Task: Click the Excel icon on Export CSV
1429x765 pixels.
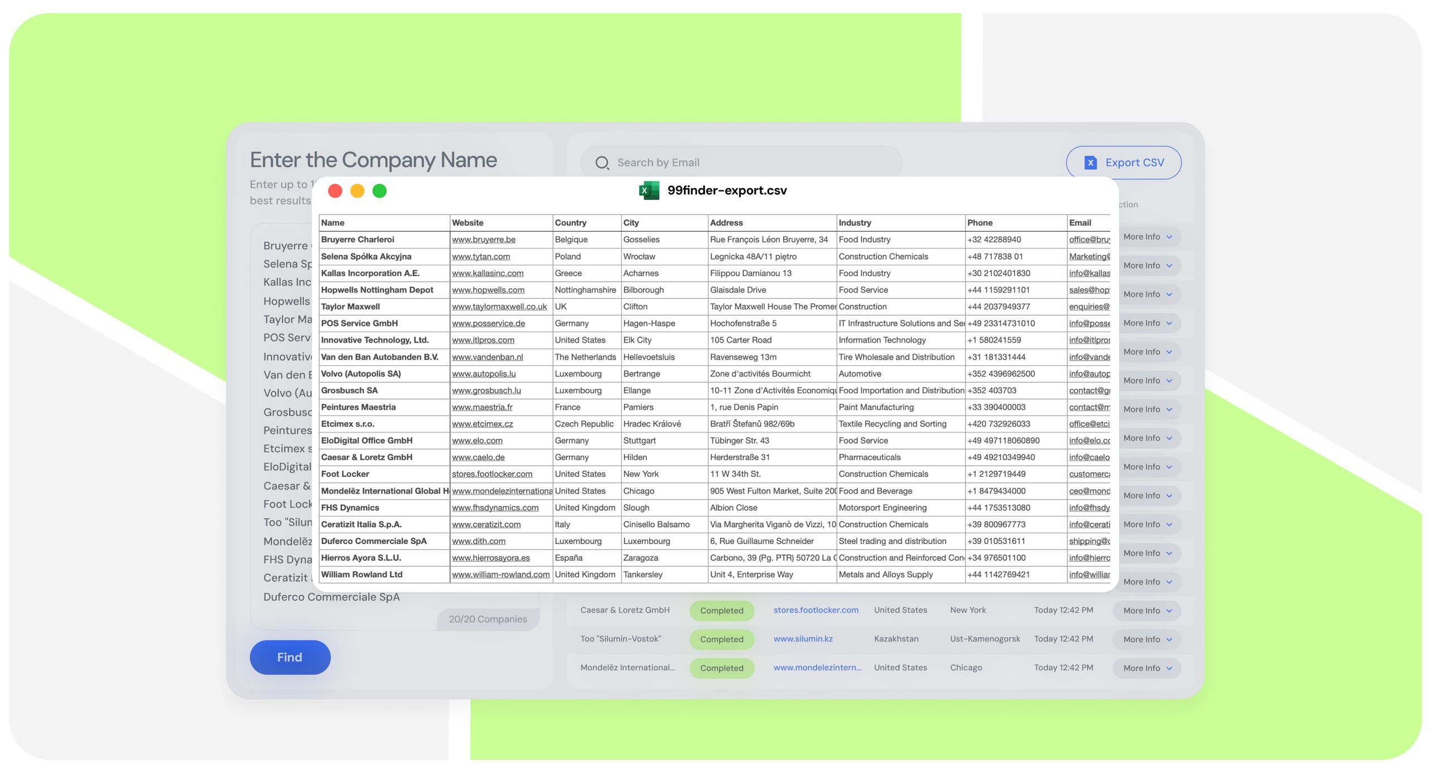Action: [x=1090, y=162]
